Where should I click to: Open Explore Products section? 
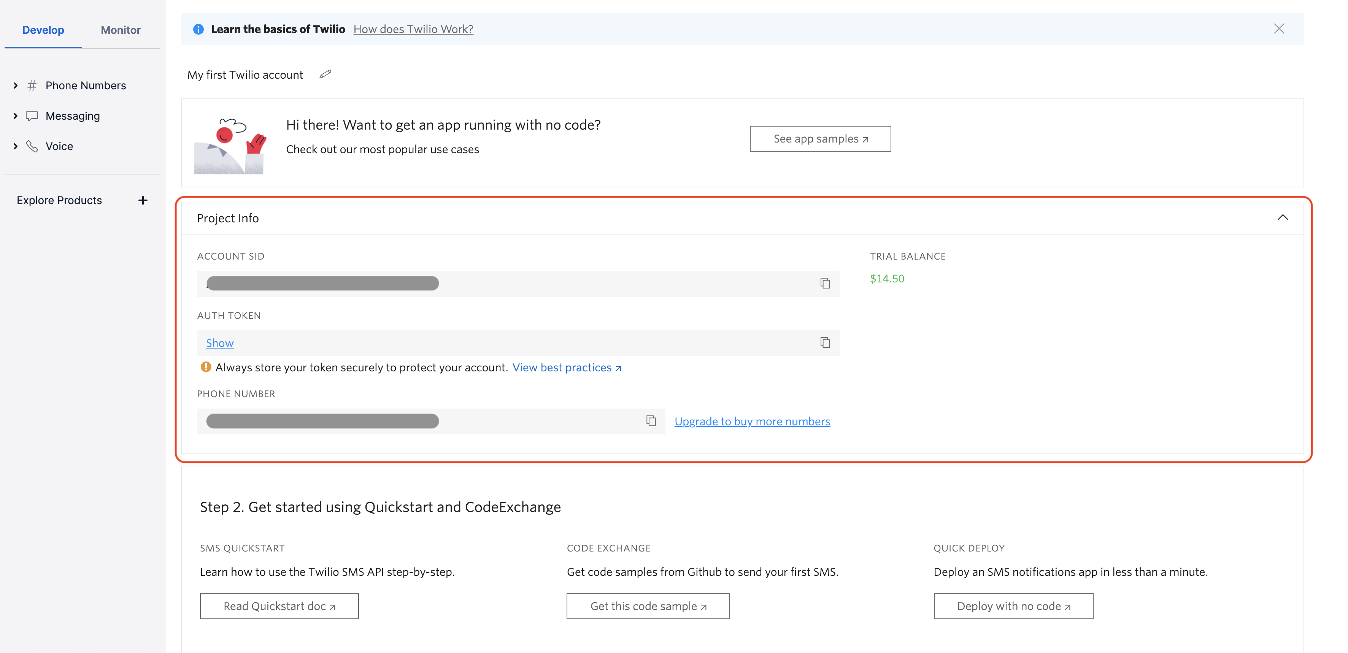coord(59,200)
